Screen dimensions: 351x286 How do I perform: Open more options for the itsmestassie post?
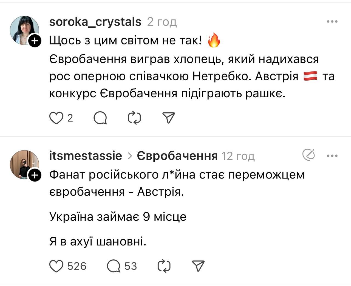332,156
